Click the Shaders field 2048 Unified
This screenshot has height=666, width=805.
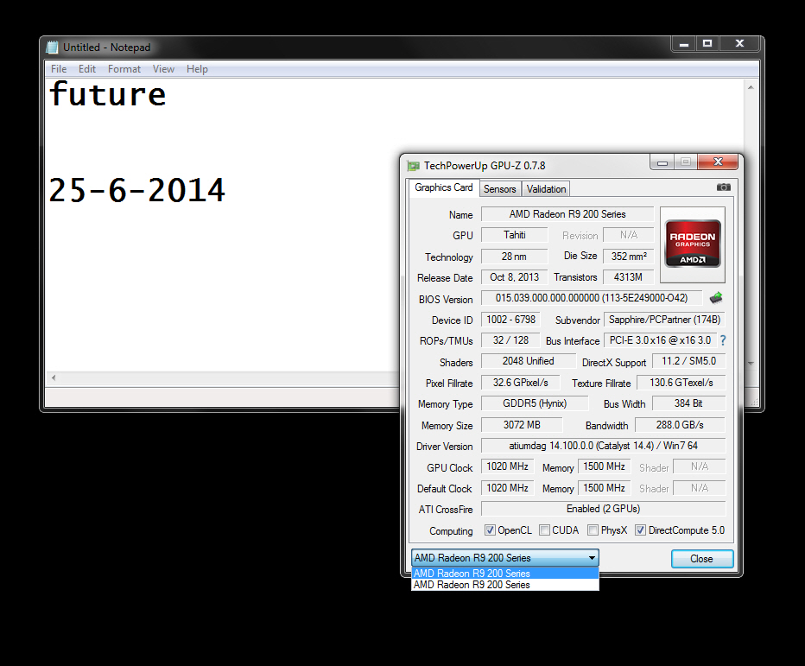529,361
